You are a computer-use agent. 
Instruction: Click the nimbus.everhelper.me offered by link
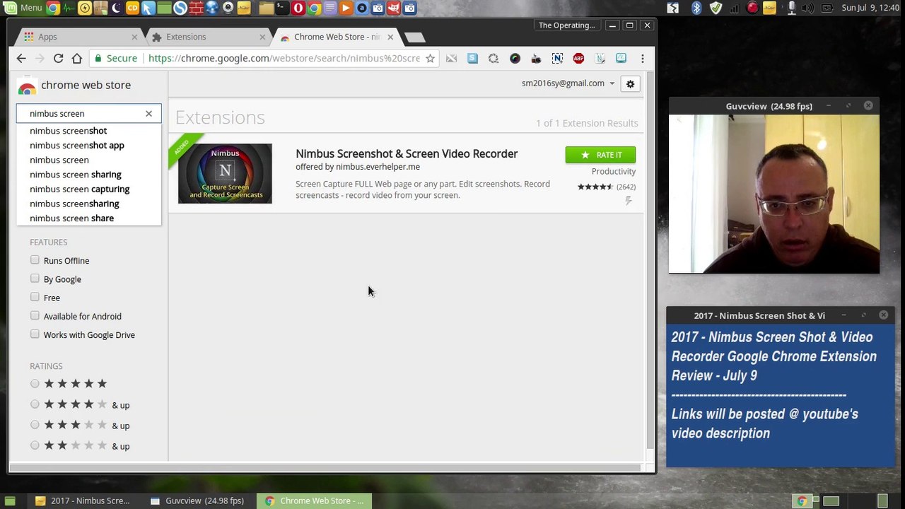(x=378, y=167)
